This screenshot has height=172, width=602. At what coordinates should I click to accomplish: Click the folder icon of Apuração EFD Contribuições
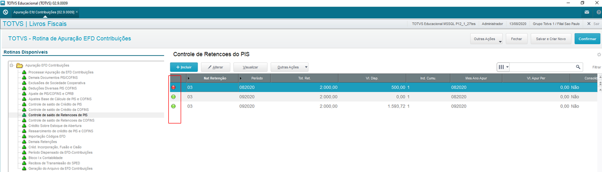tap(19, 66)
